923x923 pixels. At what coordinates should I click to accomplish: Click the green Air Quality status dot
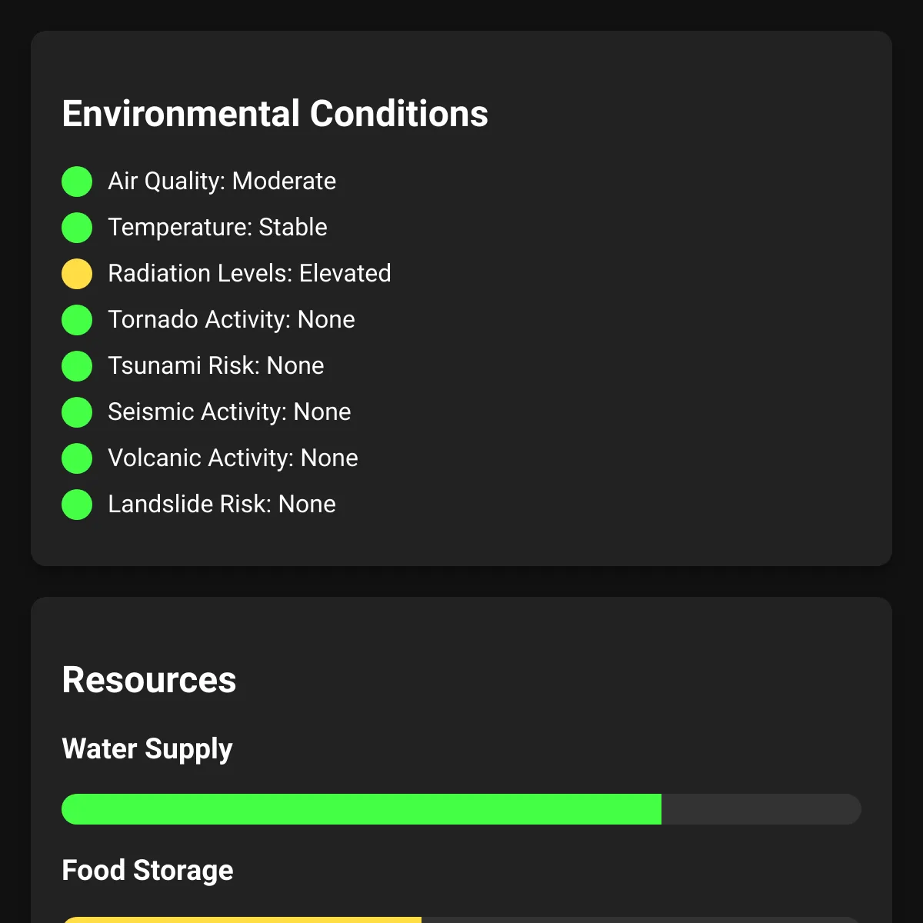[77, 182]
